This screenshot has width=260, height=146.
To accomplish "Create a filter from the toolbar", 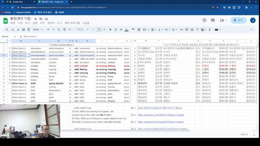I will coord(197,30).
